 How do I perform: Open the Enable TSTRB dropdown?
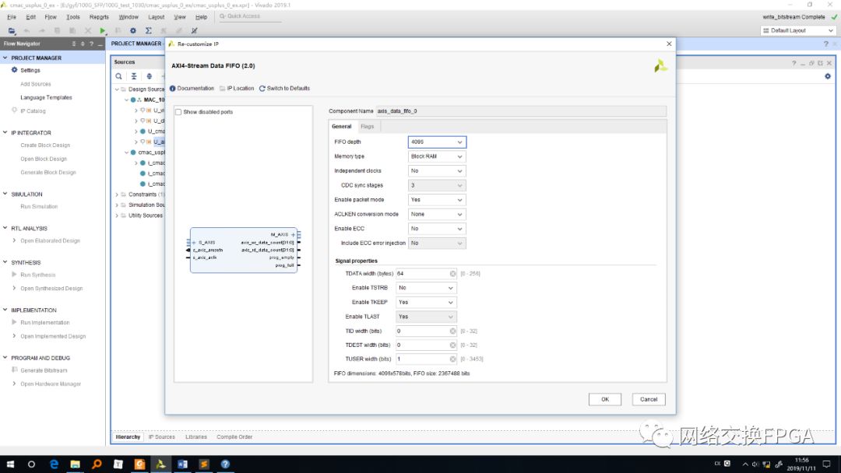click(427, 288)
